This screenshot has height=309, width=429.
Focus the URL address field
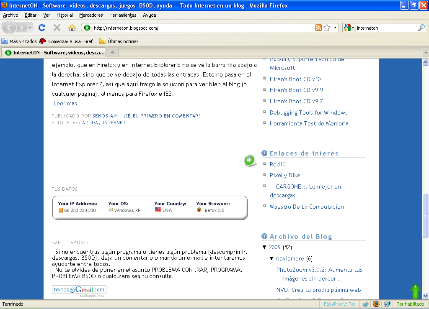(x=202, y=28)
